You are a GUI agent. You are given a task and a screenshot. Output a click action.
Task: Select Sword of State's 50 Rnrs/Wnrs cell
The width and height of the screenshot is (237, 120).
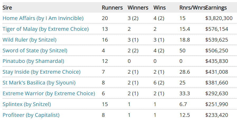[182, 51]
